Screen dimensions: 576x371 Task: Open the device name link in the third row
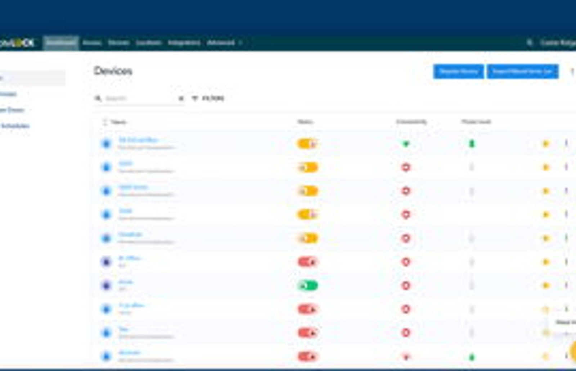(x=133, y=187)
